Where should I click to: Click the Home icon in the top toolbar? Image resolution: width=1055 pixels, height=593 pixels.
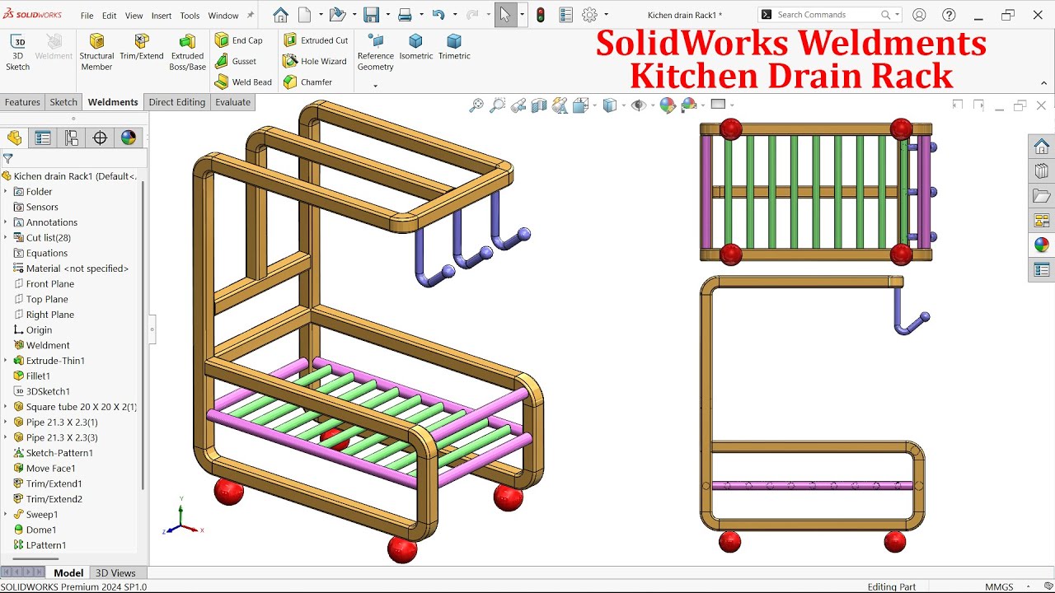[x=280, y=15]
